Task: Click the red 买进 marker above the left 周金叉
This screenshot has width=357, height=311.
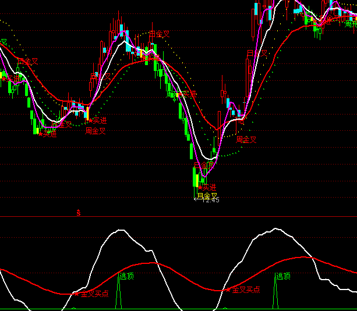Action: [x=98, y=121]
